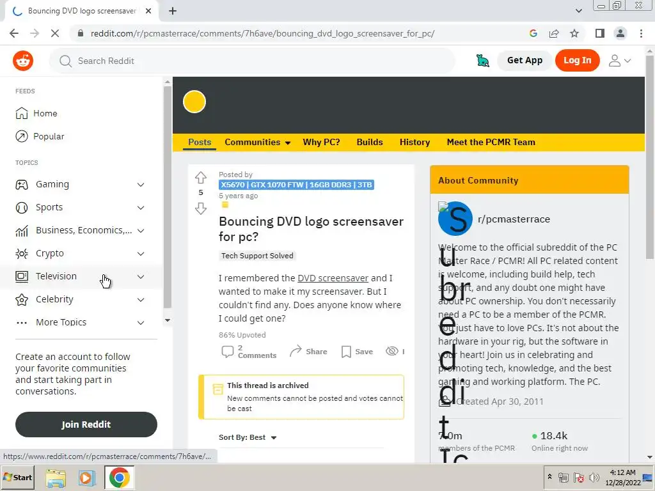Expand the Celebrity topic chevron
This screenshot has height=491, width=655.
141,299
